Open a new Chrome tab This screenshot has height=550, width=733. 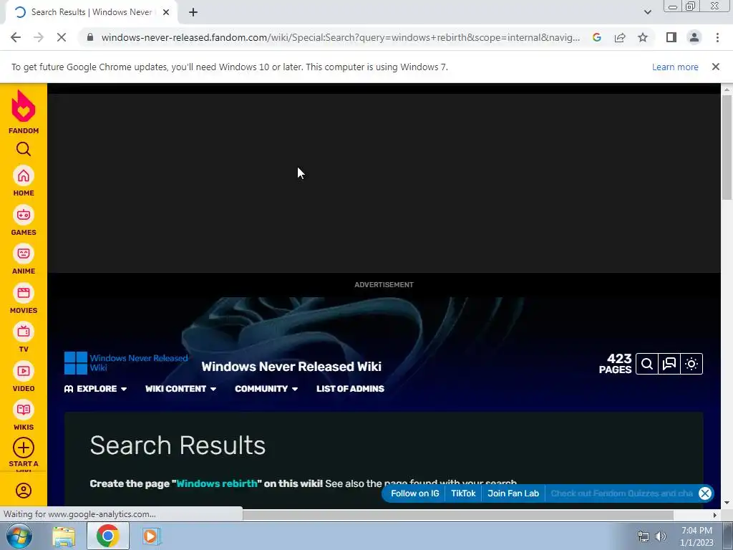tap(193, 12)
